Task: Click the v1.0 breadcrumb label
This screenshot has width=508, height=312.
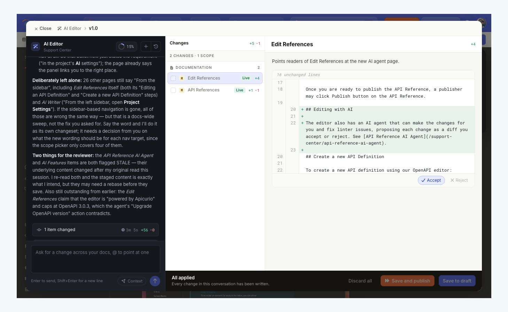Action: tap(93, 28)
